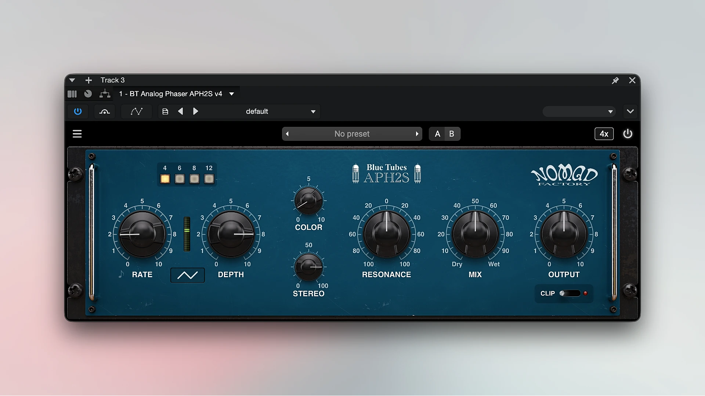
Task: Toggle the blue plugin bypass power button
Action: [x=77, y=111]
